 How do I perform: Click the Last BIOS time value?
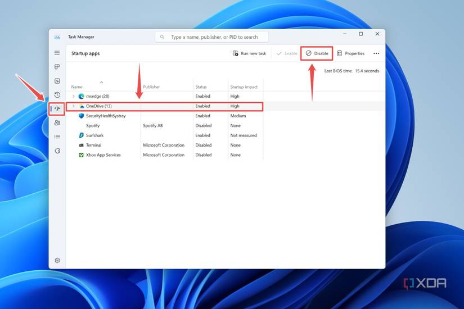click(x=367, y=71)
